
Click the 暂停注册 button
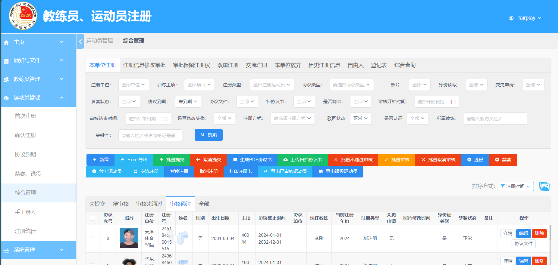[179, 171]
